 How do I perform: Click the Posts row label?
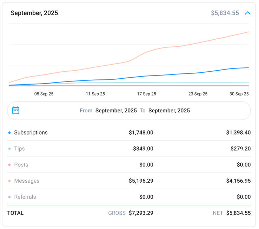point(21,165)
